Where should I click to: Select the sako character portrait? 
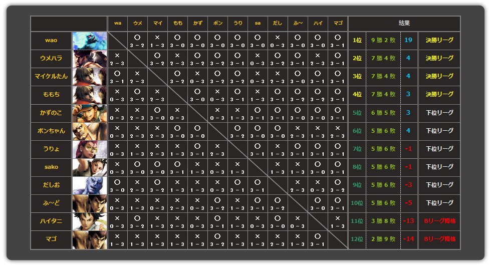tap(90, 167)
